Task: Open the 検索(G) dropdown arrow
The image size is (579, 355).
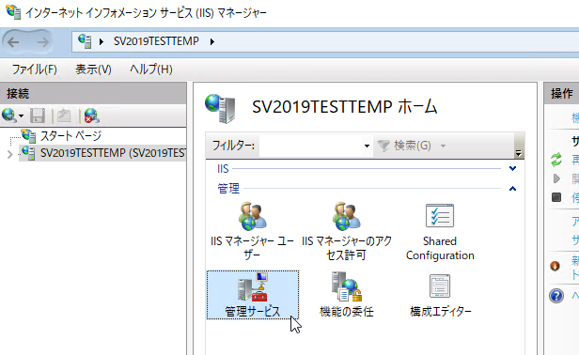Action: click(443, 146)
